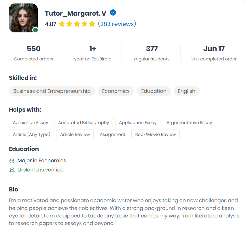Click the Diploma is verified text
The image size is (248, 227).
point(41,170)
